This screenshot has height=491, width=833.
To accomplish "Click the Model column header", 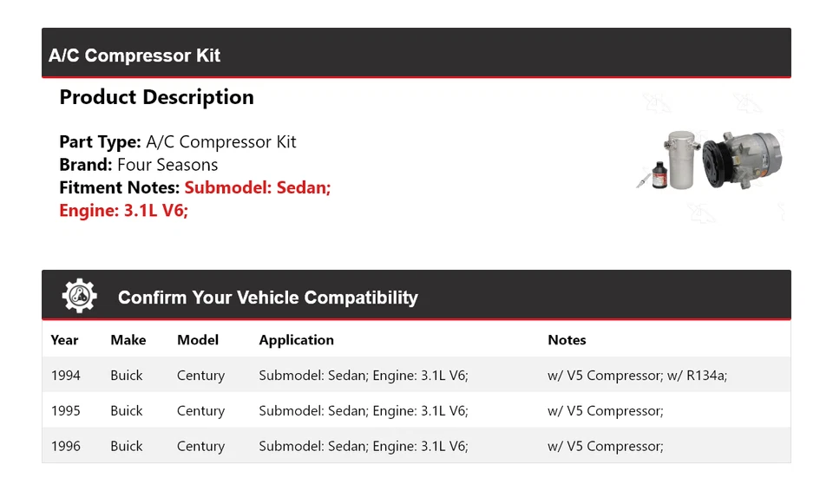I will 198,340.
